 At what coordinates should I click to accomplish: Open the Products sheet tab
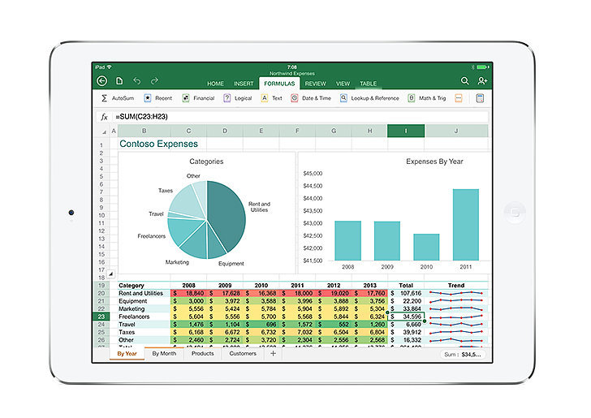203,354
